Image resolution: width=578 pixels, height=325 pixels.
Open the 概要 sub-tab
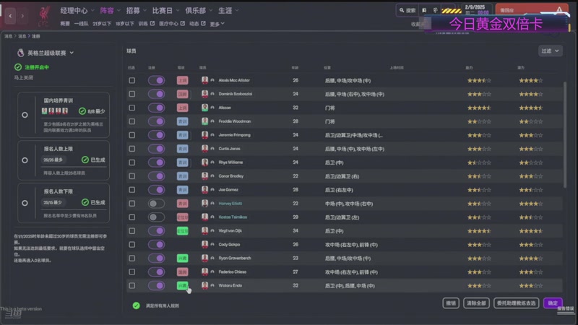coord(65,24)
